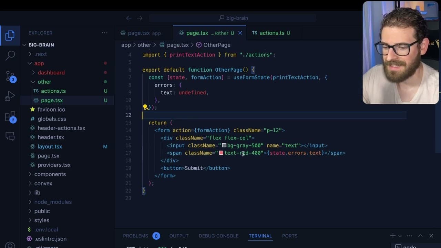Click the lightbulb code action icon

(x=145, y=107)
